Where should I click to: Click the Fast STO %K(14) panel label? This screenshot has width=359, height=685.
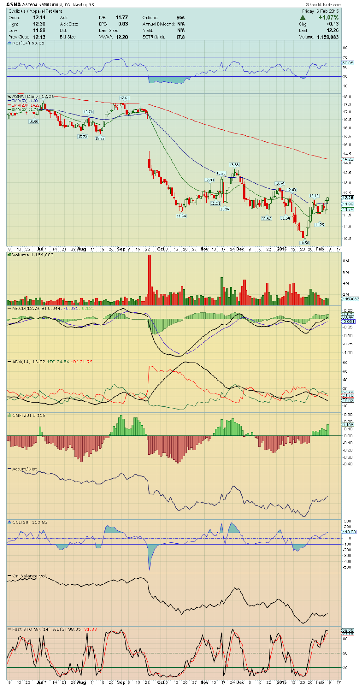tap(52, 629)
